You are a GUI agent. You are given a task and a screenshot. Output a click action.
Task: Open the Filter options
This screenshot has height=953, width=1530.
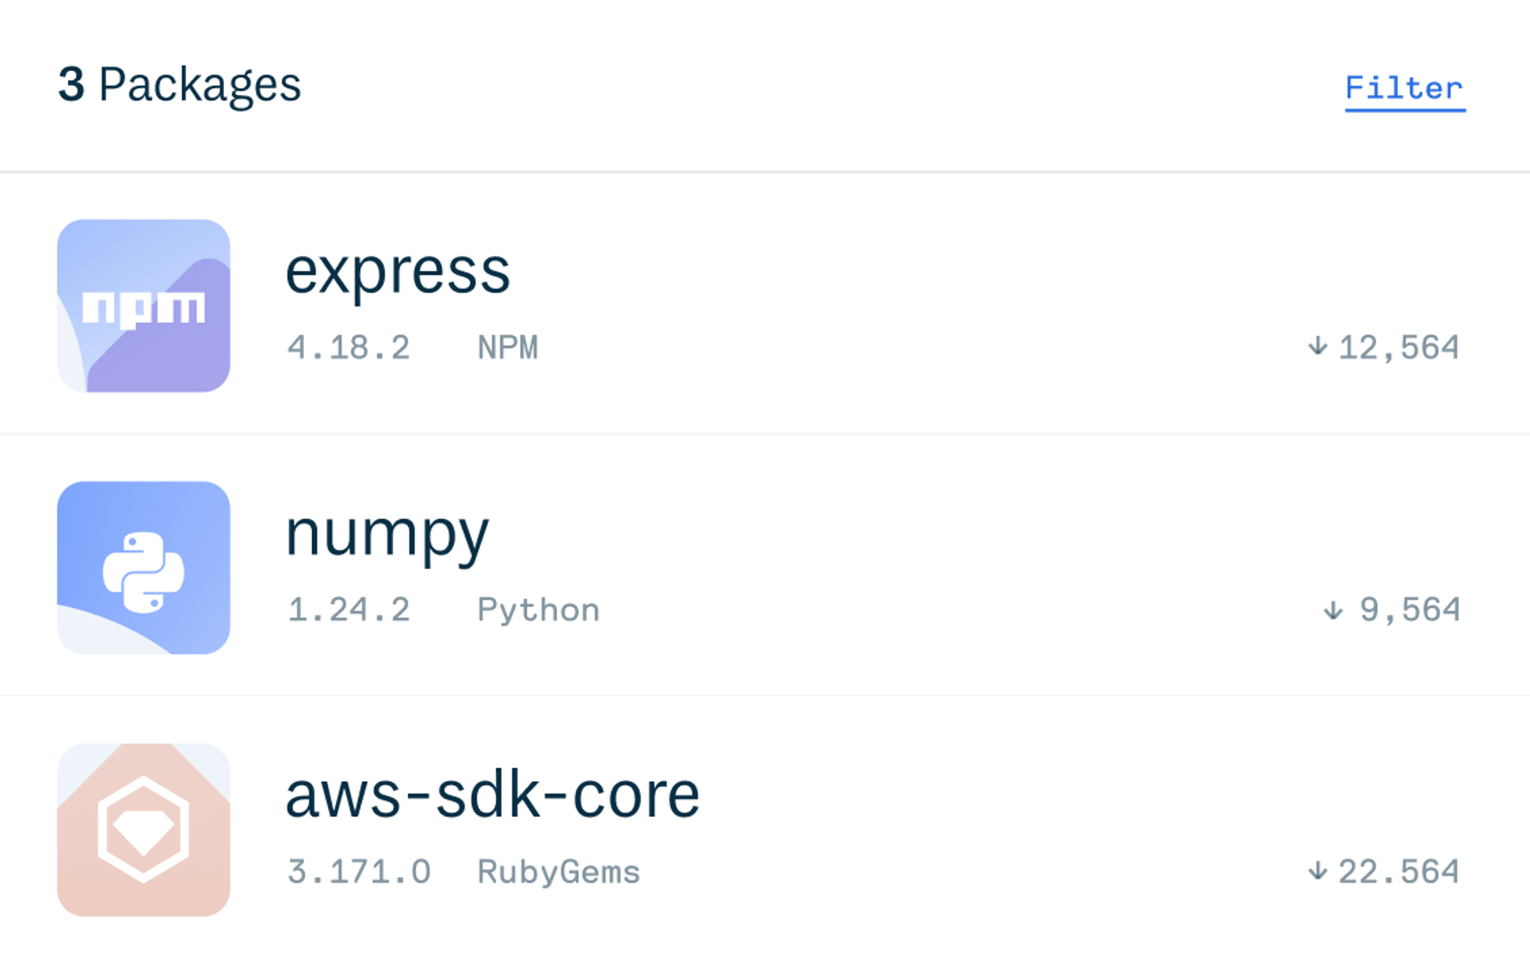(1404, 87)
